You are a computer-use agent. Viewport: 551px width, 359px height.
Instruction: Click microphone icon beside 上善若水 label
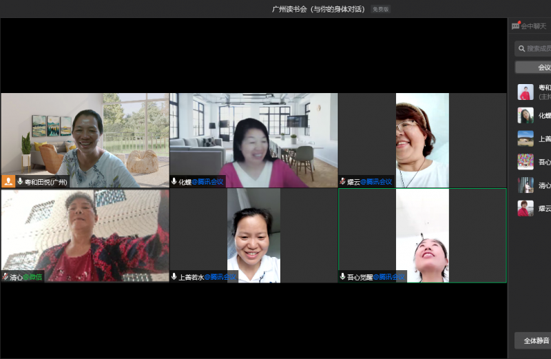coord(174,277)
